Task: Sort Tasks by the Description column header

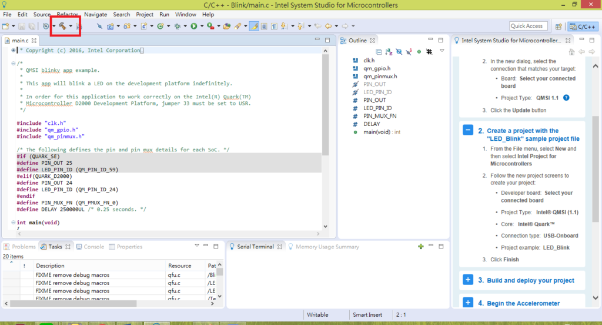Action: coord(99,266)
